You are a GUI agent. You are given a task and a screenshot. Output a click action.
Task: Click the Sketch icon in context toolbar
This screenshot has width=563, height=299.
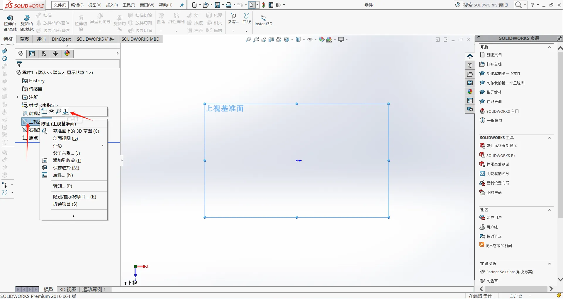tap(44, 111)
